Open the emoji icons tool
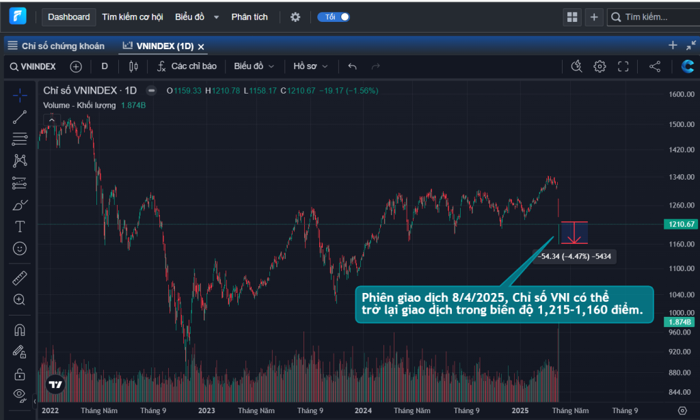This screenshot has height=420, width=700. 20,249
